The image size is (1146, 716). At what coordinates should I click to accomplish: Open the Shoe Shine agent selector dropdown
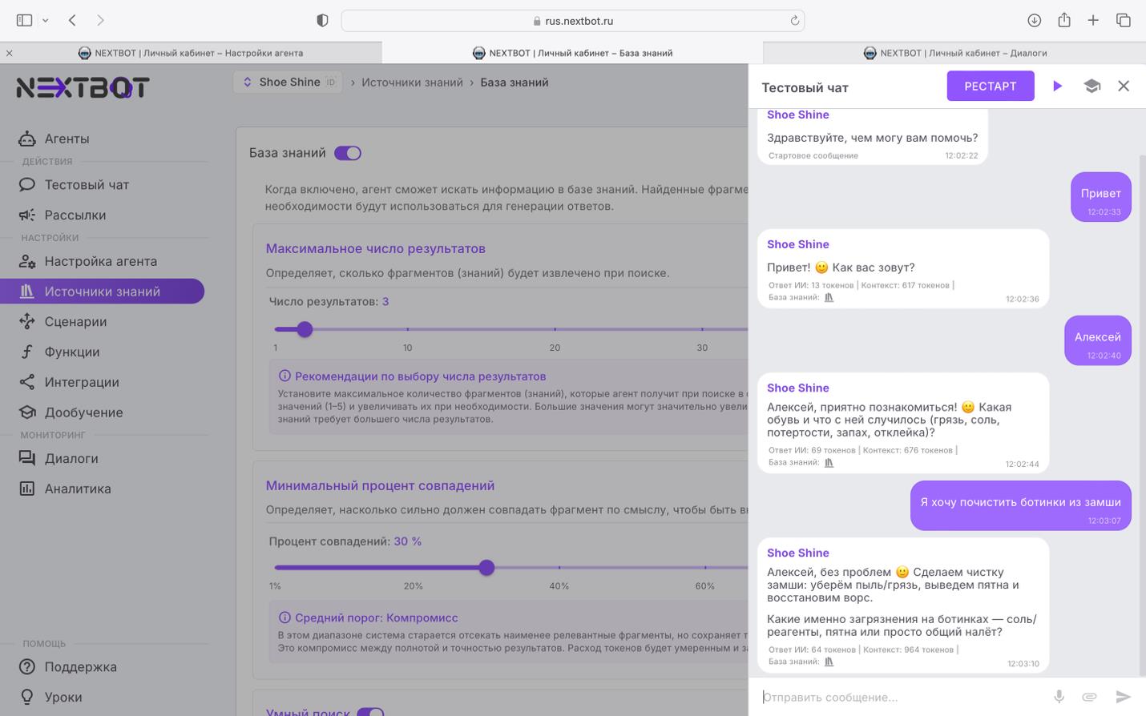pos(289,82)
